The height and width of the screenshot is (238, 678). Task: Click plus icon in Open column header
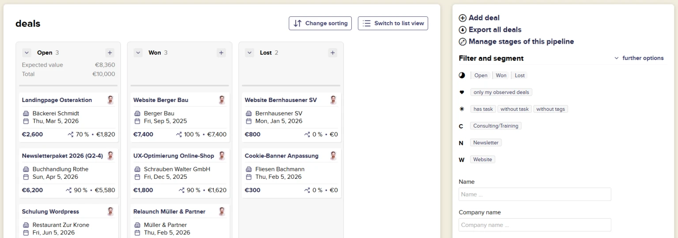110,53
